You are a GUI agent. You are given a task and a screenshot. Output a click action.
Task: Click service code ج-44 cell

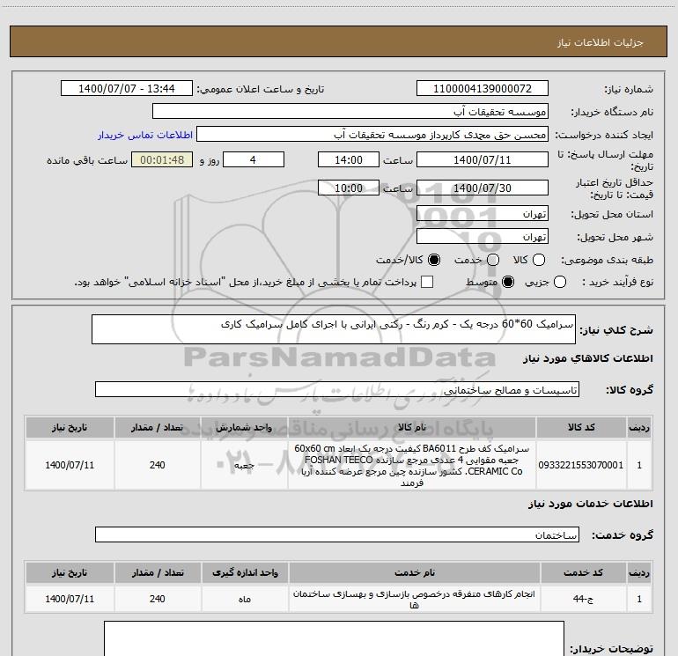point(583,600)
